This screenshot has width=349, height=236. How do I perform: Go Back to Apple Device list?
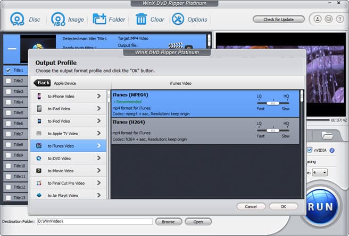(42, 83)
